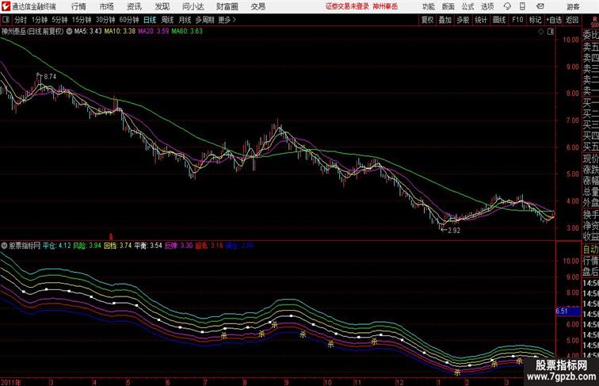Click the 6.51 blue price tag

click(x=568, y=311)
